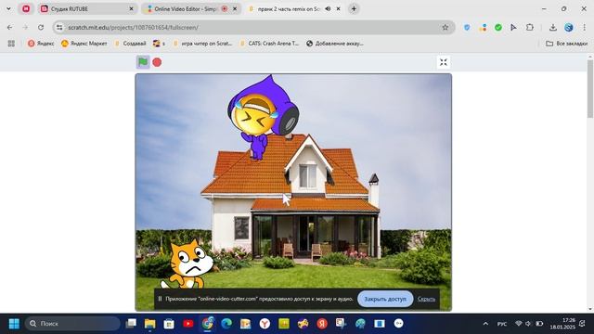Mute the Scratch tab via its speaker icon

[328, 8]
